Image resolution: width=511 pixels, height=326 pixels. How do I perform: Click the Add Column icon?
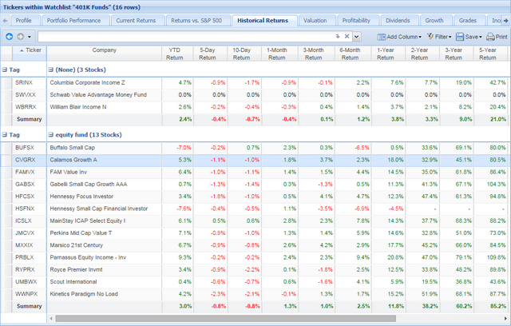click(382, 38)
